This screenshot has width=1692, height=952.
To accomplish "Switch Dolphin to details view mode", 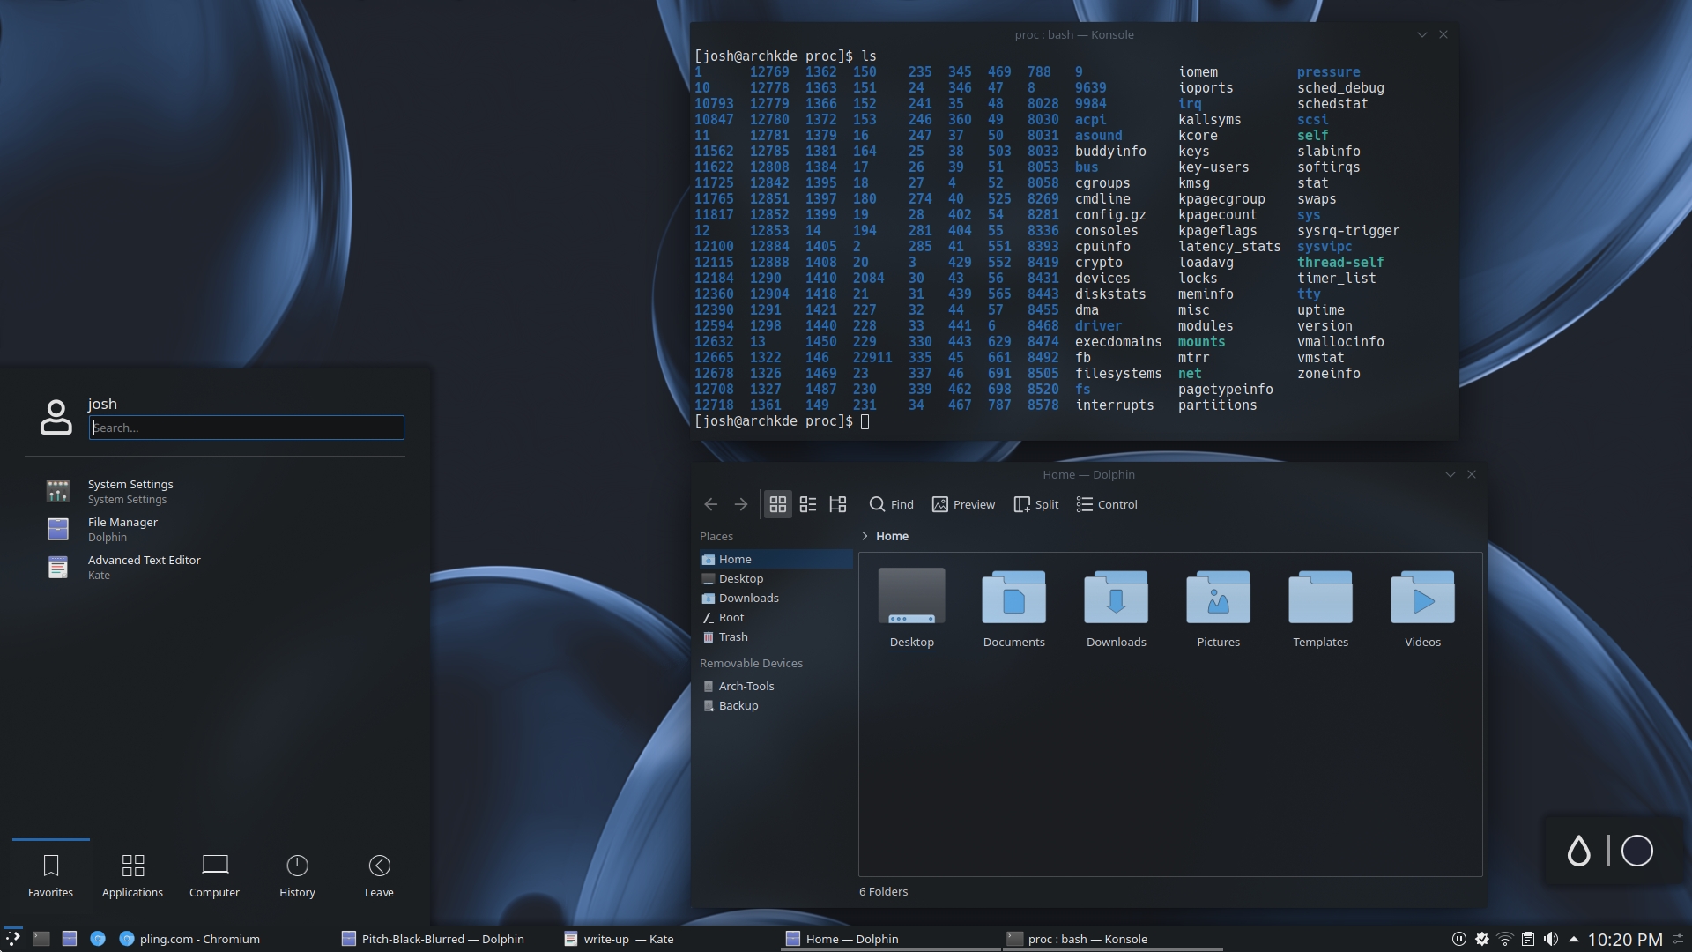I will [x=837, y=504].
